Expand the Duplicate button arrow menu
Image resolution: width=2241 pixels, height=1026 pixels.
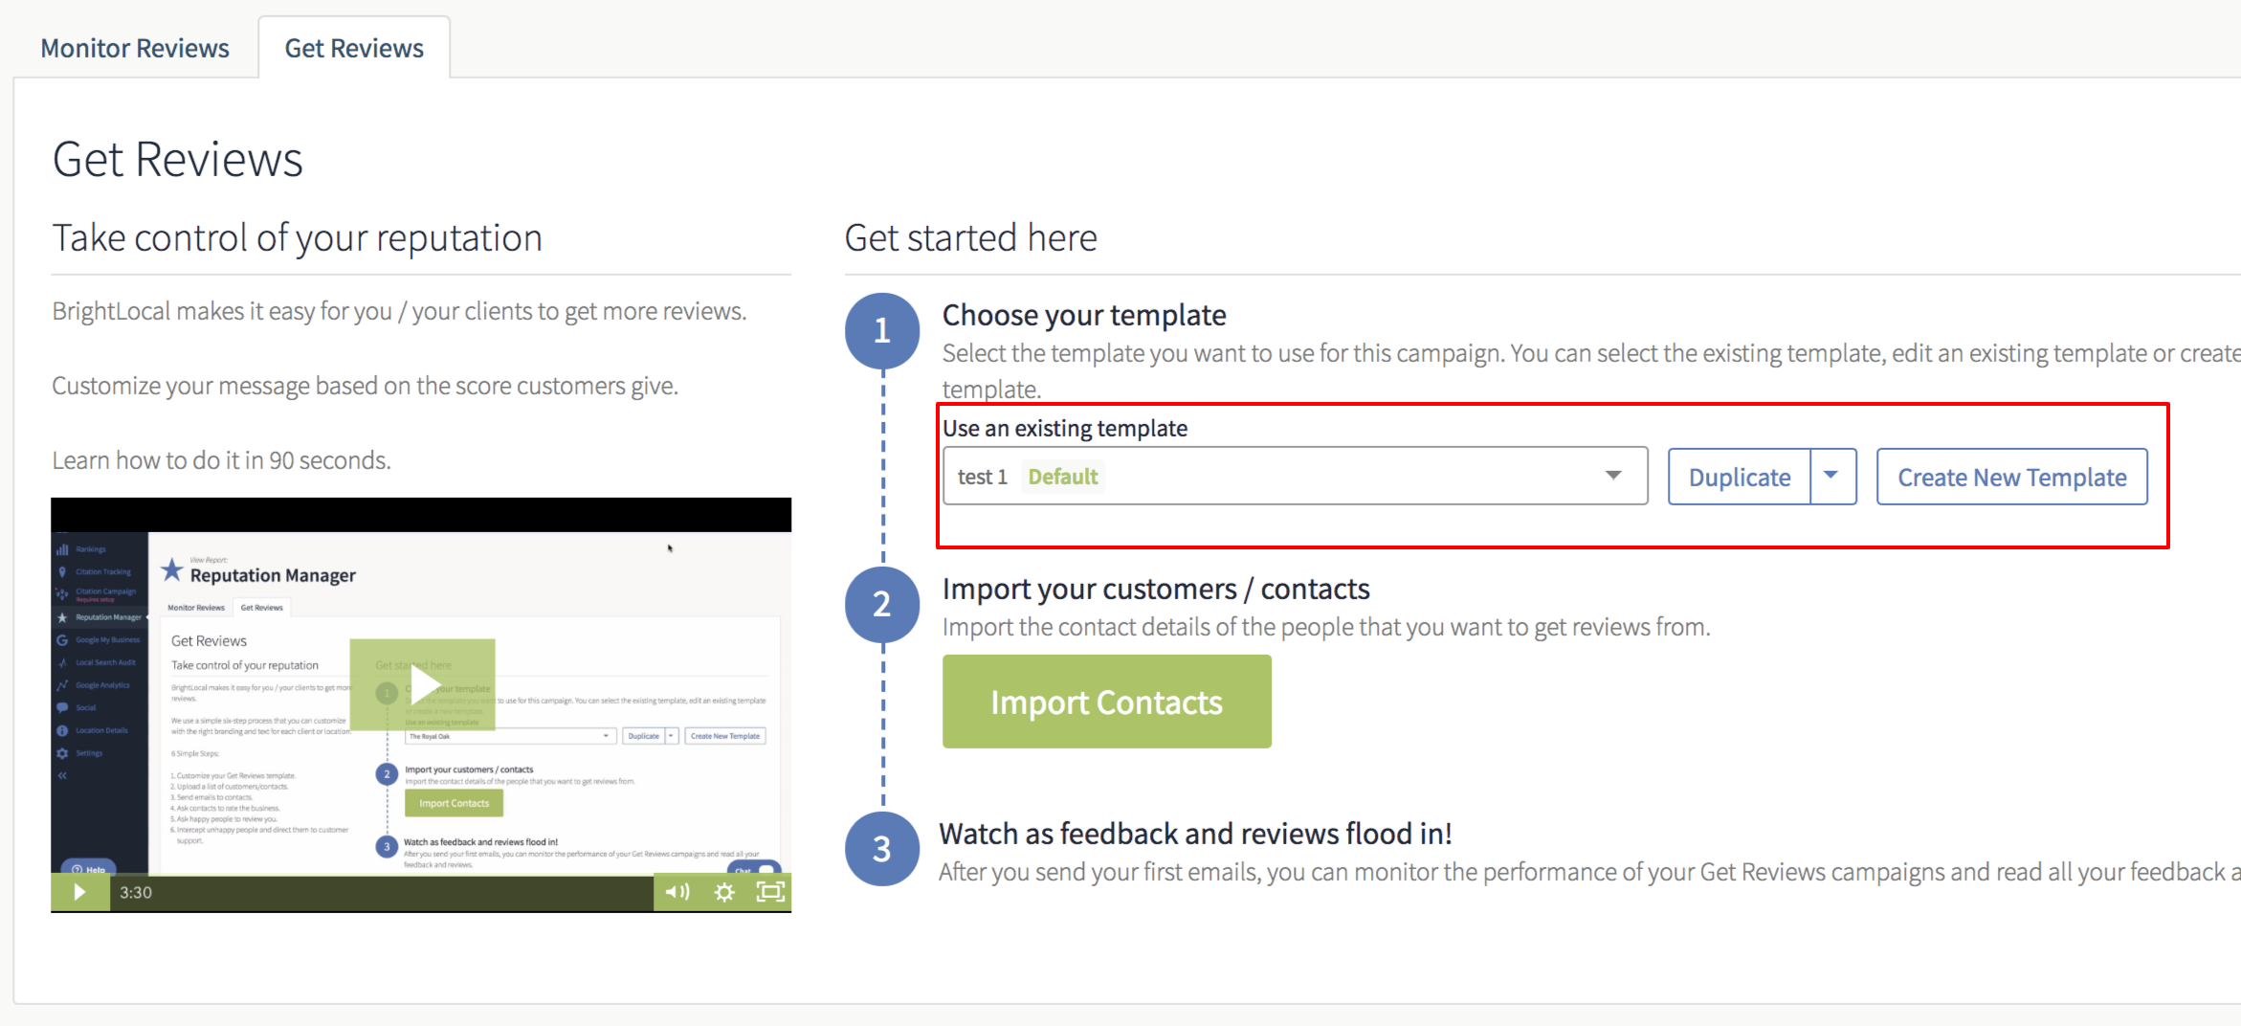(1832, 477)
